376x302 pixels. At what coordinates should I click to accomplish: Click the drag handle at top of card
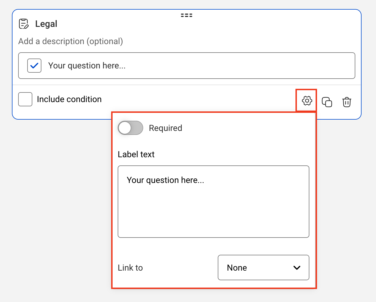pos(187,15)
